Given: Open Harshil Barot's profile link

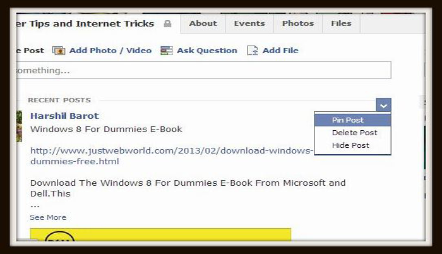Looking at the screenshot, I should click(x=64, y=116).
